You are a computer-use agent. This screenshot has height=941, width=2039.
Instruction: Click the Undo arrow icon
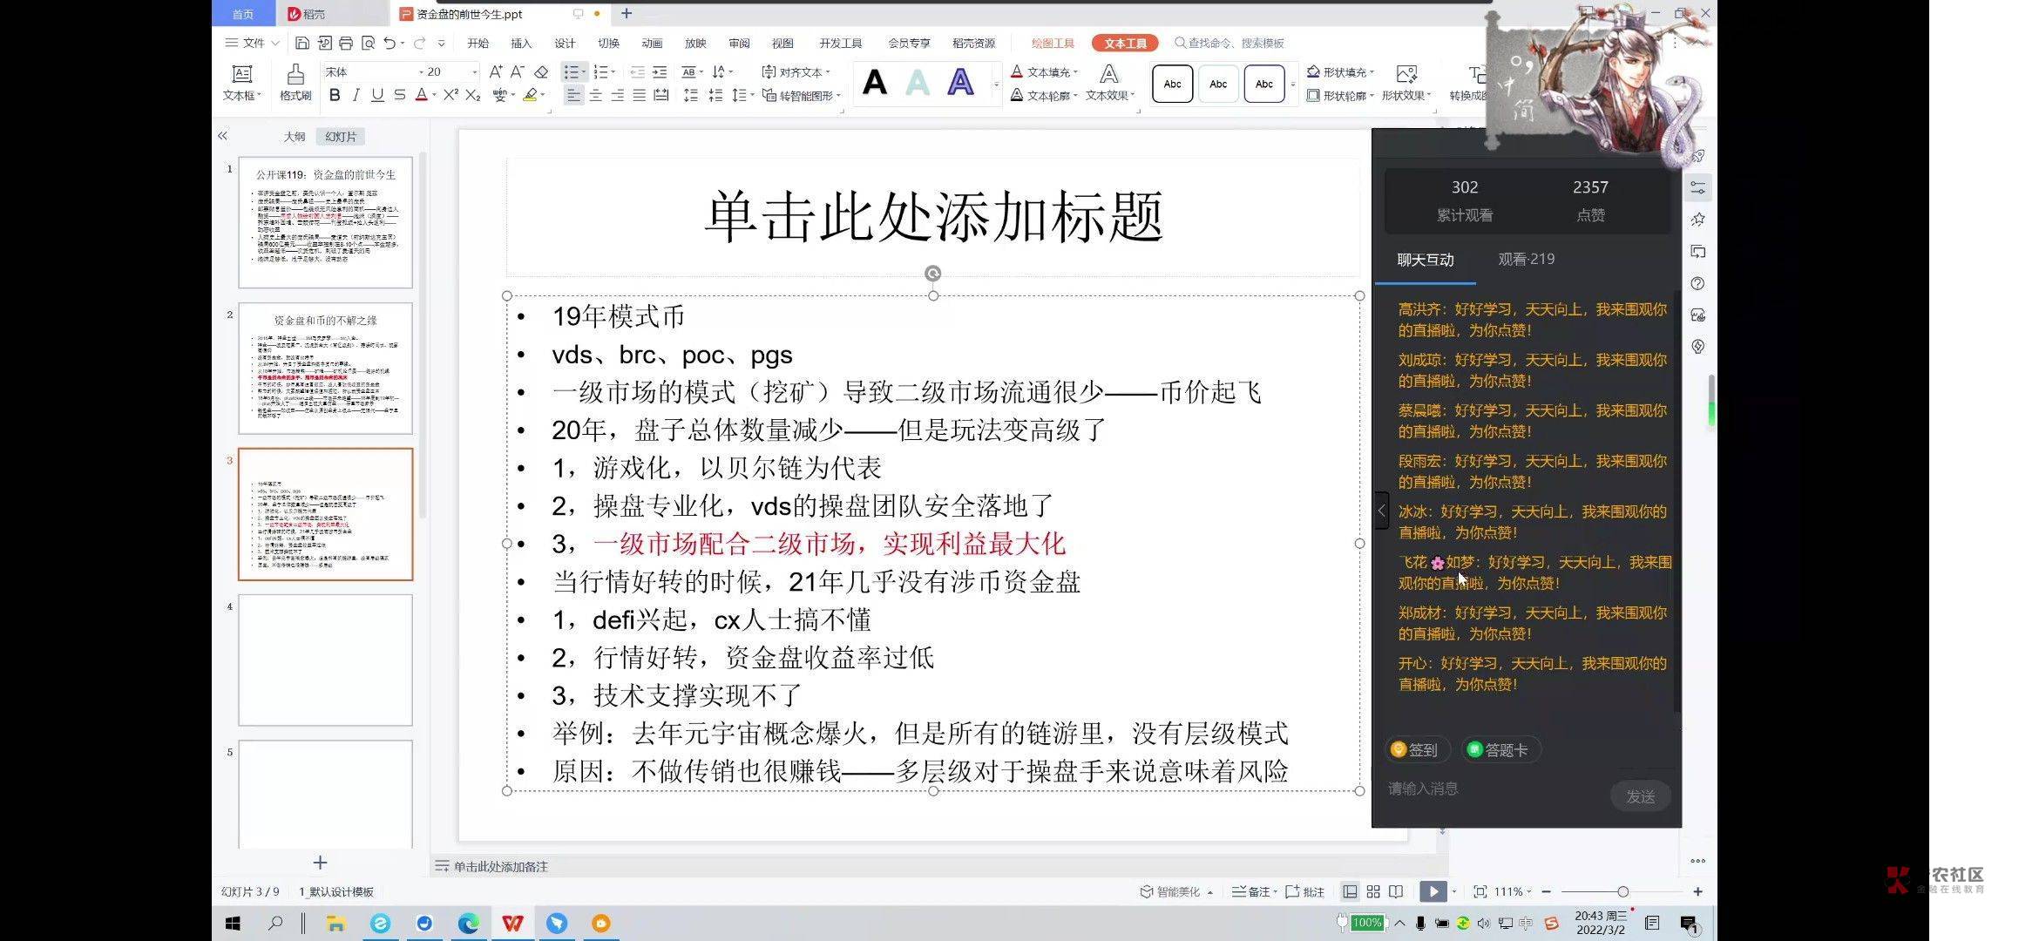[x=390, y=43]
